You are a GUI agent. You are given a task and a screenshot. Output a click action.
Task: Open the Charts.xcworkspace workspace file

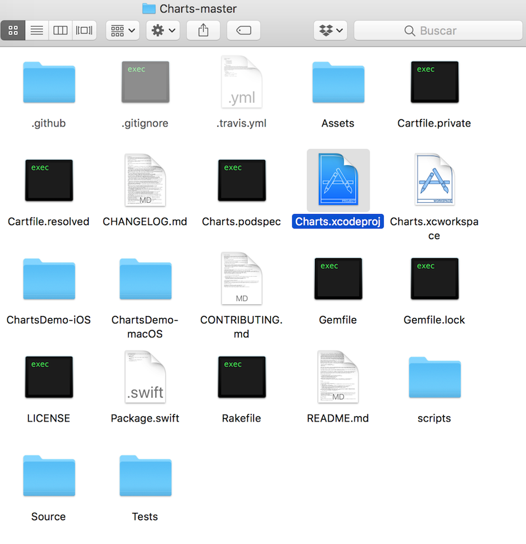click(x=434, y=180)
